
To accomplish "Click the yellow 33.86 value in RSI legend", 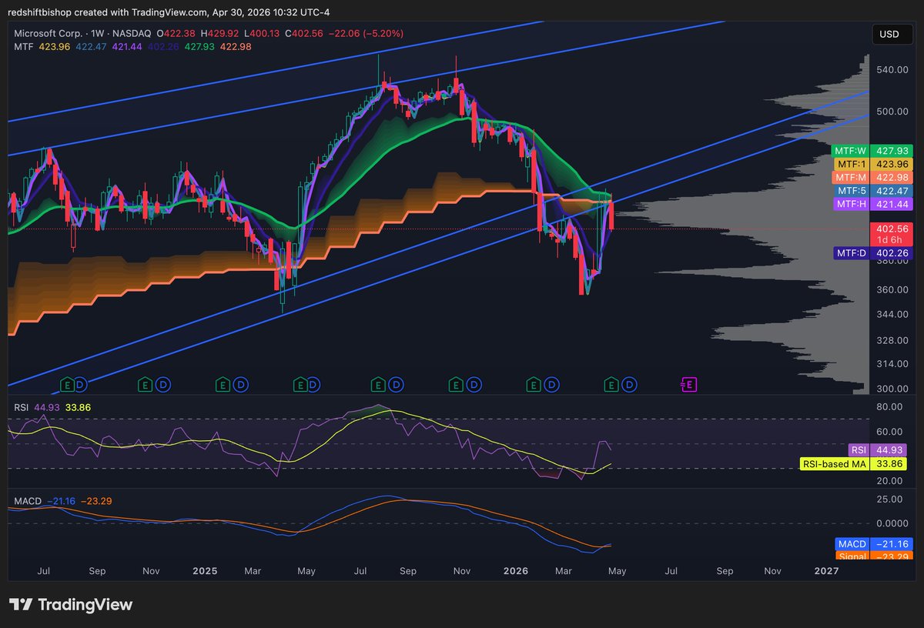I will click(x=78, y=406).
